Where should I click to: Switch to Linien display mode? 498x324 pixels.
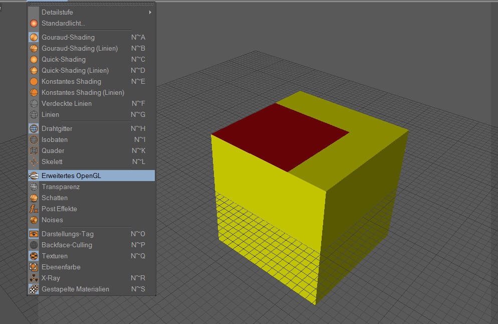coord(92,114)
